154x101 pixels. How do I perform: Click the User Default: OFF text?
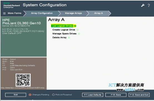[12, 33]
